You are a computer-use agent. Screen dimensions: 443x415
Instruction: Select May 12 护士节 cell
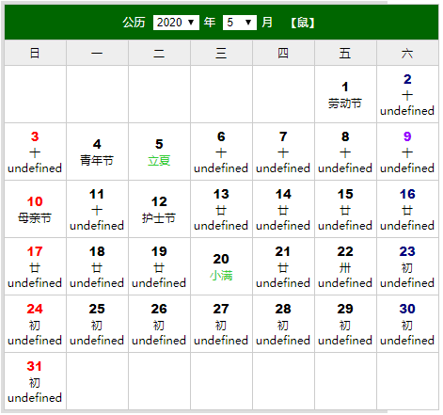159,209
